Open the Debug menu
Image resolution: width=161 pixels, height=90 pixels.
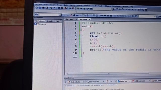pos(72,5)
